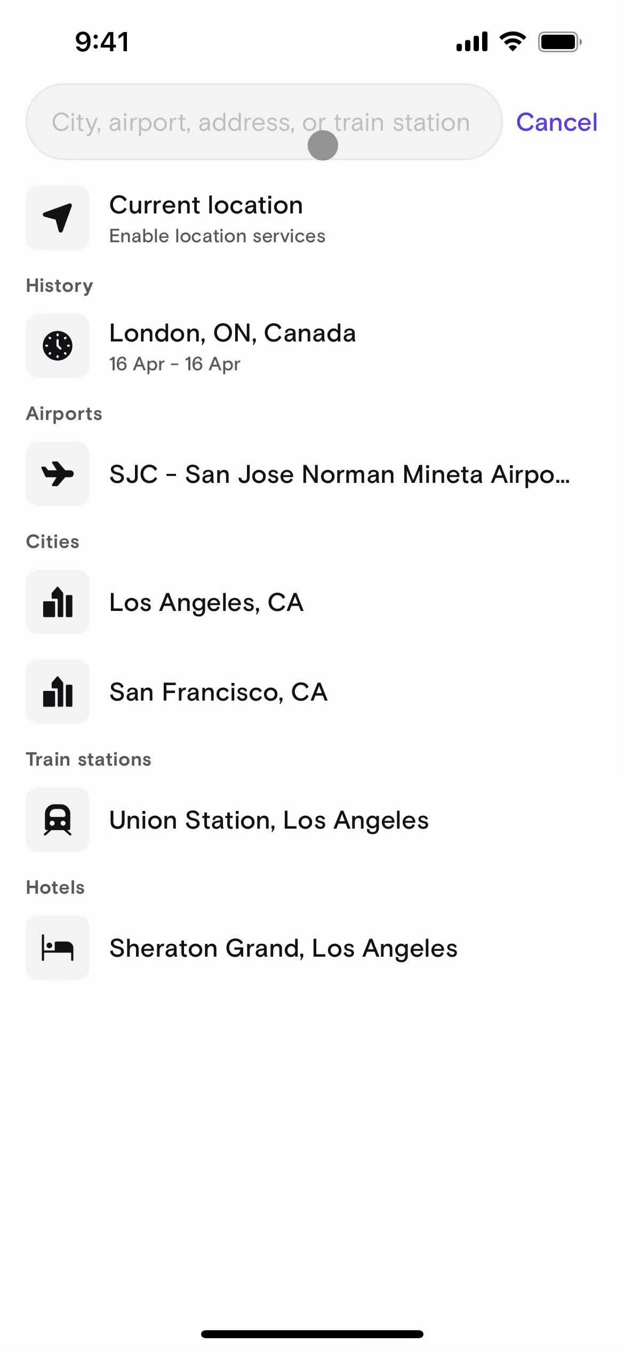The image size is (624, 1351).
Task: Tap the airplane icon for SJC airport
Action: coord(58,474)
